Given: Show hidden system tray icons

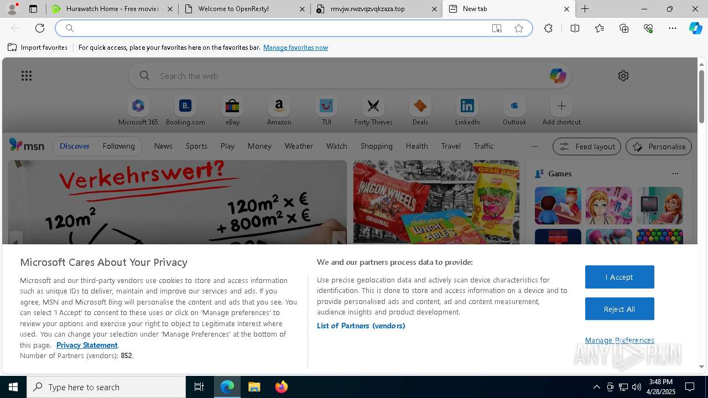Looking at the screenshot, I should [x=596, y=387].
